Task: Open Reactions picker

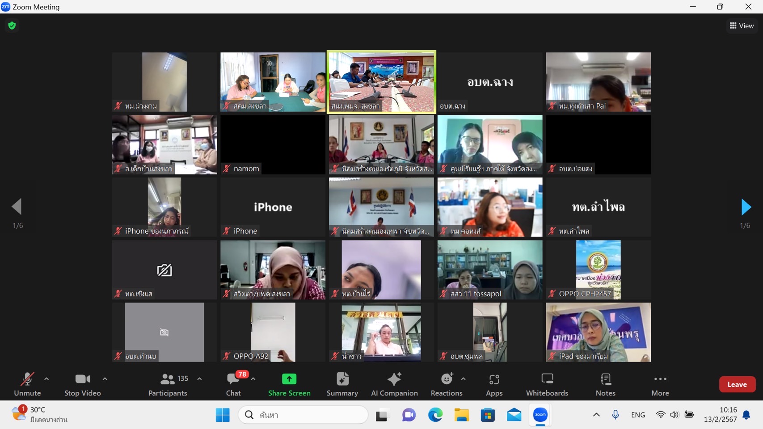Action: click(447, 384)
